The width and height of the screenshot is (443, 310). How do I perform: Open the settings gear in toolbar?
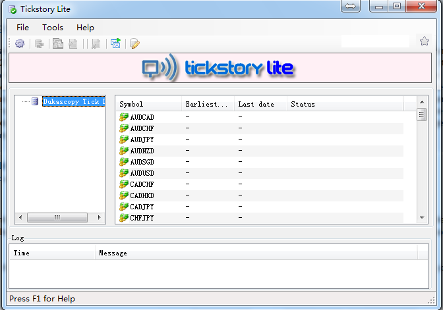coord(20,43)
